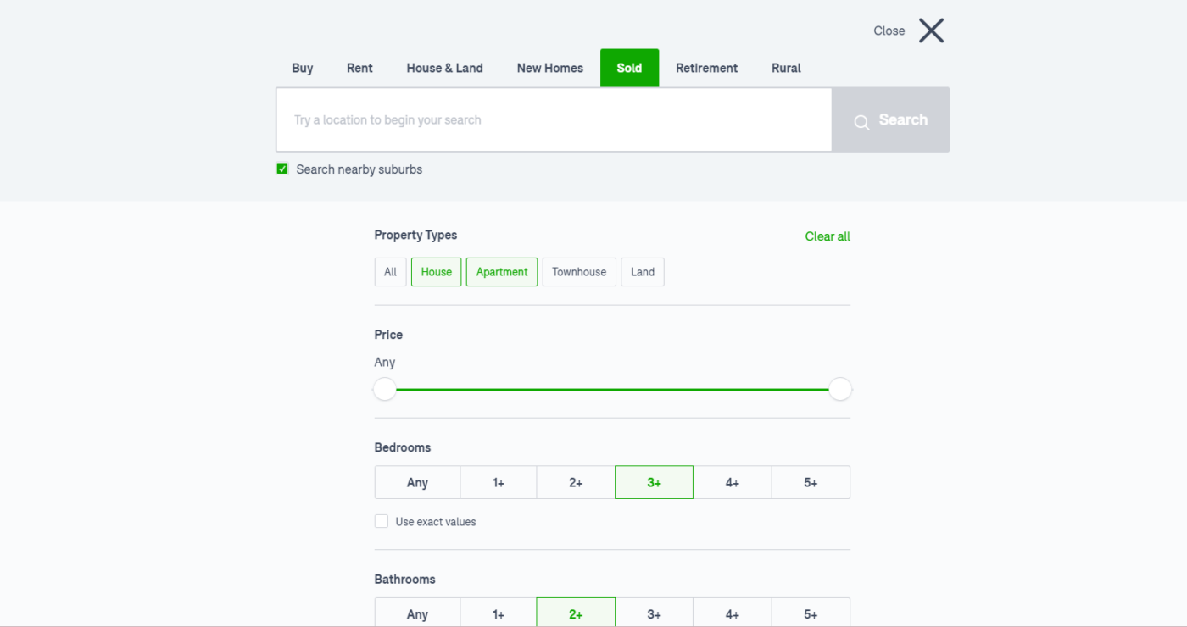Enable Use exact values checkbox
This screenshot has width=1187, height=627.
tap(382, 522)
